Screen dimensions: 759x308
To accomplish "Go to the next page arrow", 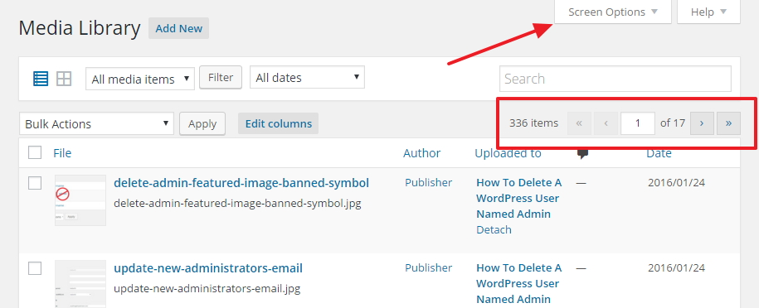I will [x=702, y=123].
